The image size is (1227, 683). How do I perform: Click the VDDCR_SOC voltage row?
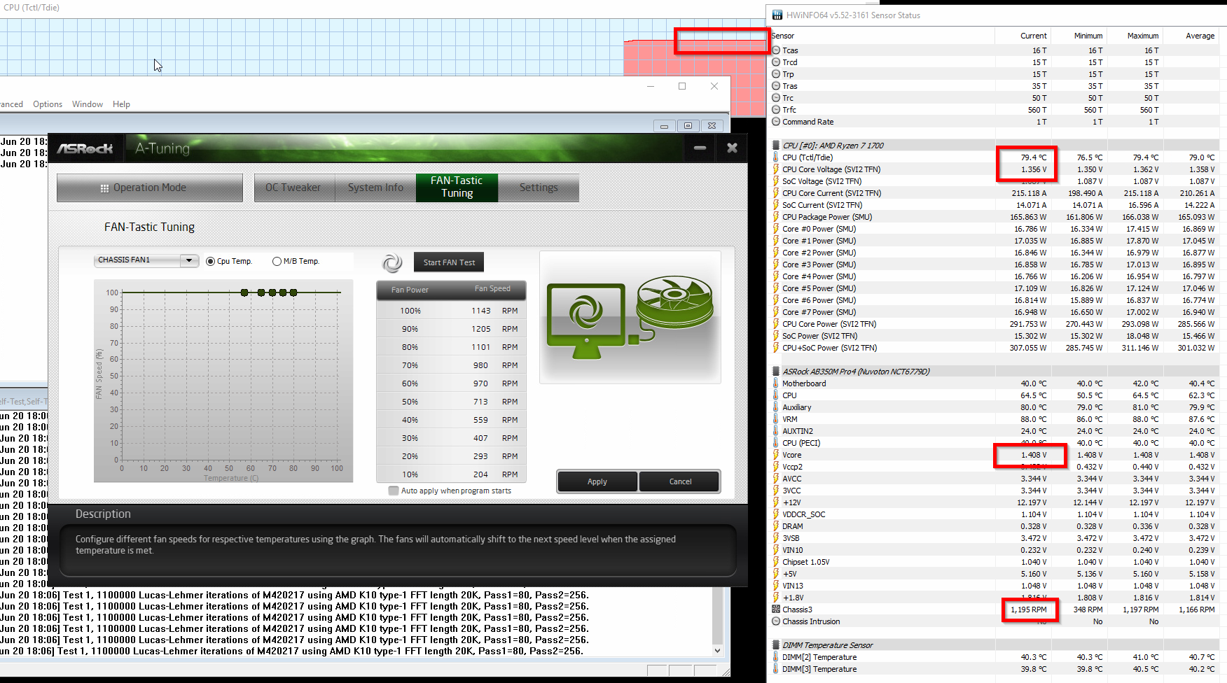coord(994,514)
